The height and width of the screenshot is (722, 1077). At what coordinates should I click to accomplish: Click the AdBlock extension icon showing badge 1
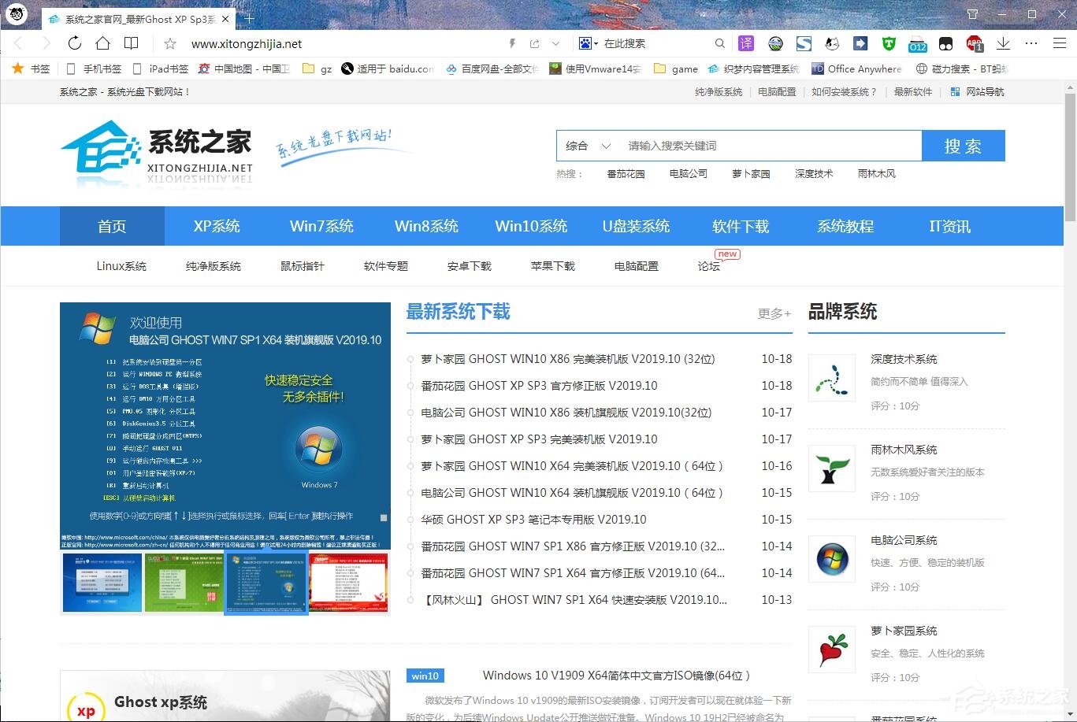[x=975, y=43]
